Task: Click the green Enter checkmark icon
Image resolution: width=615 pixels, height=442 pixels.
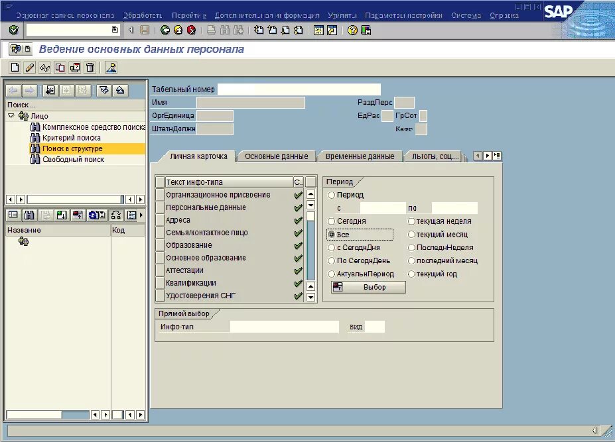Action: [x=13, y=30]
